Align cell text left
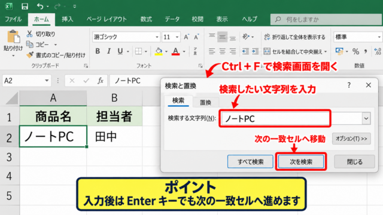This screenshot has width=383, height=215. 212,51
